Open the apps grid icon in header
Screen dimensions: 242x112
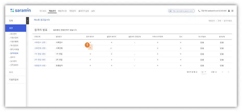pyautogui.click(x=232, y=11)
